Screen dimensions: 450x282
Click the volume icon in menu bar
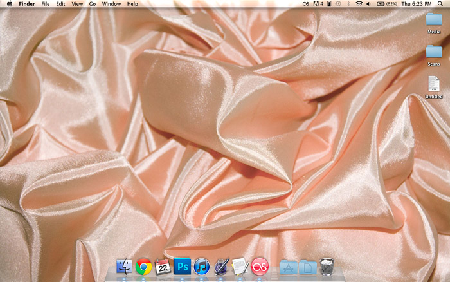pyautogui.click(x=368, y=4)
